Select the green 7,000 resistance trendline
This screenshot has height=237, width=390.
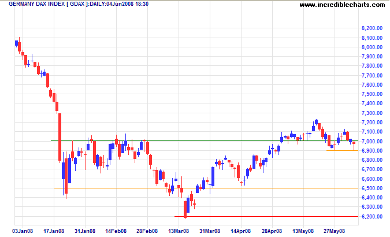tap(204, 141)
